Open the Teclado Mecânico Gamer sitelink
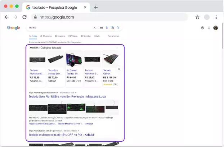The image size is (224, 147). point(70,124)
